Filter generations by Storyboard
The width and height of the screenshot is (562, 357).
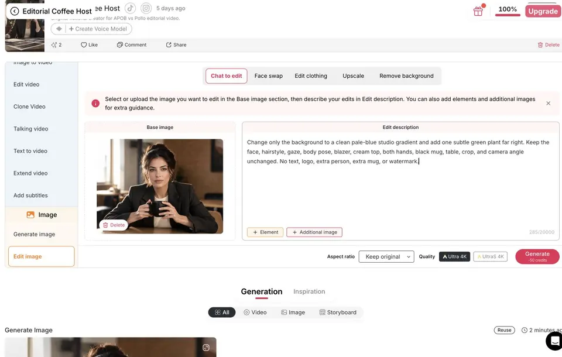(338, 313)
